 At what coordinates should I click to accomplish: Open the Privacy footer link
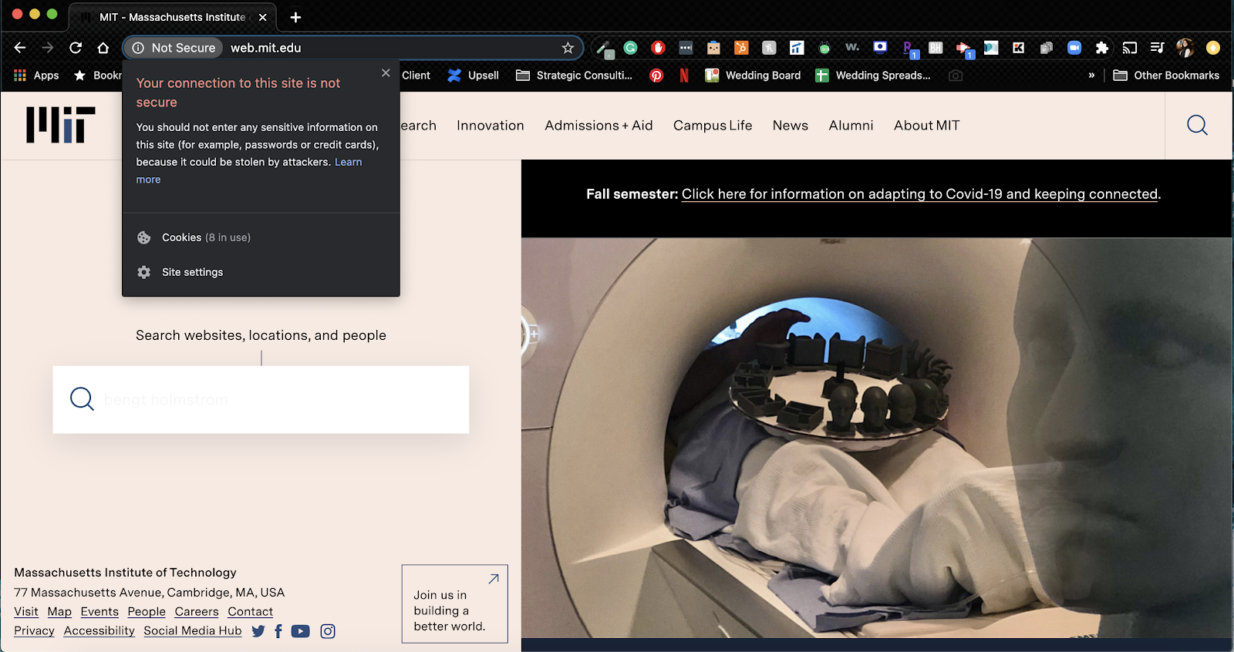click(34, 631)
